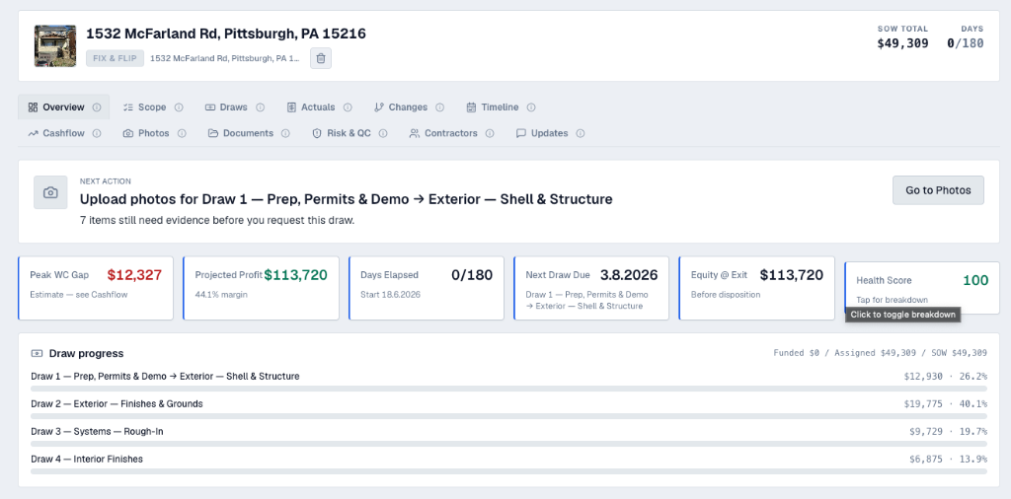Click info icon next to Updates tab

pos(581,133)
